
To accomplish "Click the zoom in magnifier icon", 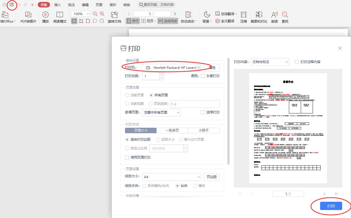I will [x=102, y=14].
